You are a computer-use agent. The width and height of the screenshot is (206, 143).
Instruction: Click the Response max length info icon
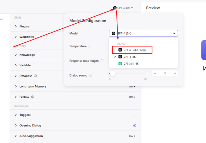tap(102, 61)
